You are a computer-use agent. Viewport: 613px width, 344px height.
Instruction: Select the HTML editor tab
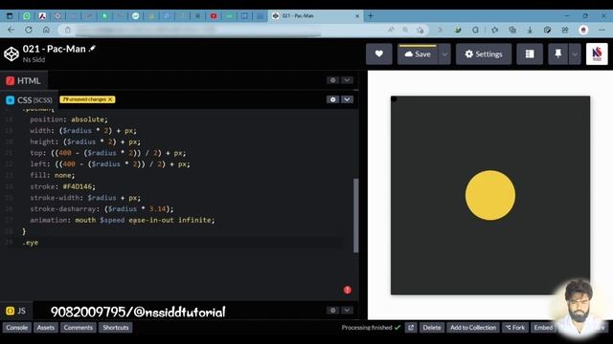(x=23, y=80)
